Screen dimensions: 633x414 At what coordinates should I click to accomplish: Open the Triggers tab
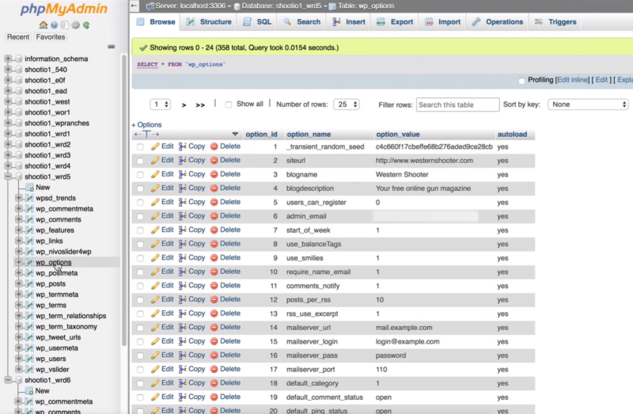pyautogui.click(x=556, y=22)
